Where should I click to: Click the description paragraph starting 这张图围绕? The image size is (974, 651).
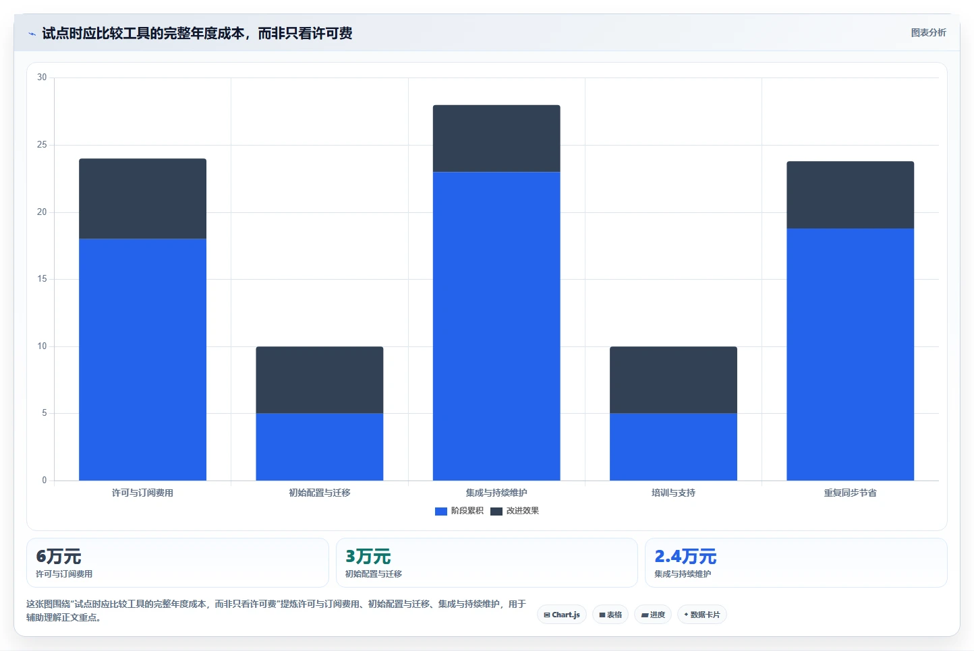coord(277,611)
